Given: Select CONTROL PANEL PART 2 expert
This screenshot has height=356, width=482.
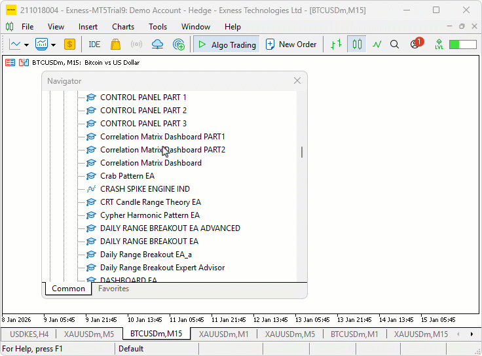Looking at the screenshot, I should tap(143, 111).
